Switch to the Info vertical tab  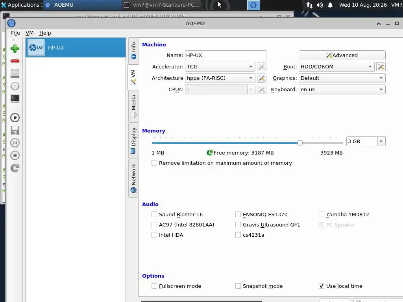(x=133, y=51)
